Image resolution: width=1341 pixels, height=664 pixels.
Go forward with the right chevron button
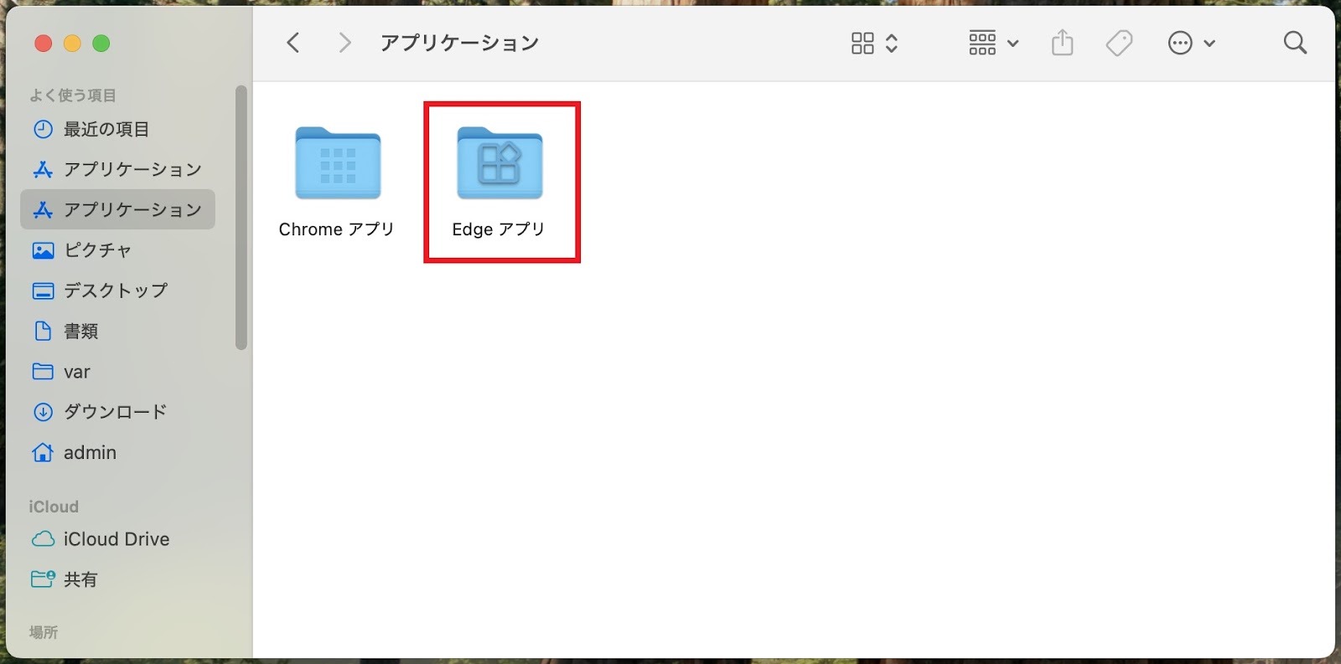tap(344, 43)
